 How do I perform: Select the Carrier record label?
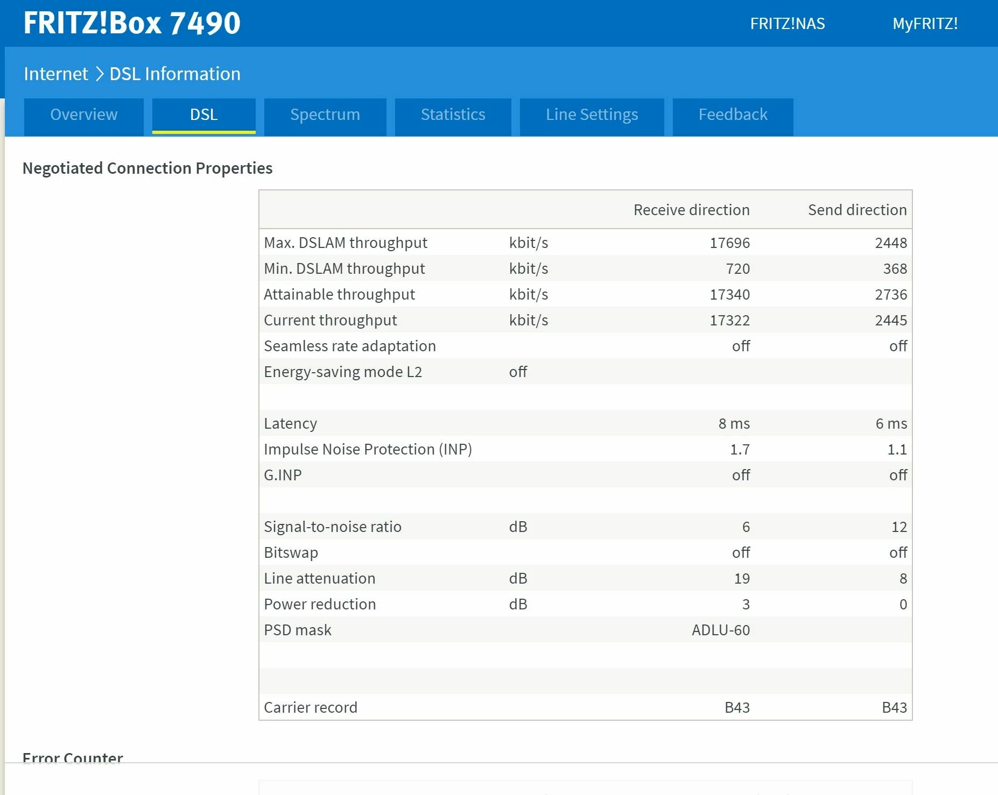point(311,707)
